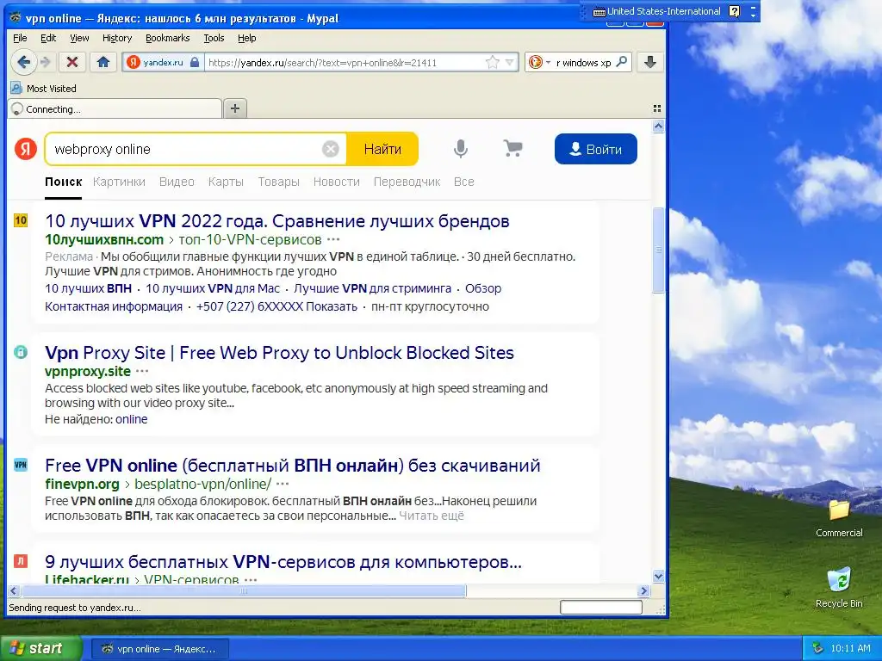This screenshot has width=882, height=661.
Task: Switch to the Новости tab
Action: [x=337, y=182]
